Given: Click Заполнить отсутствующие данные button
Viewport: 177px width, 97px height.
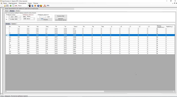Looking at the screenshot, I should tap(61, 19).
